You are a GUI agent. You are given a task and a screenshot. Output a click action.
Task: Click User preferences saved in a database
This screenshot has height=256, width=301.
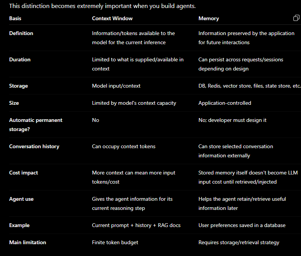point(242,225)
